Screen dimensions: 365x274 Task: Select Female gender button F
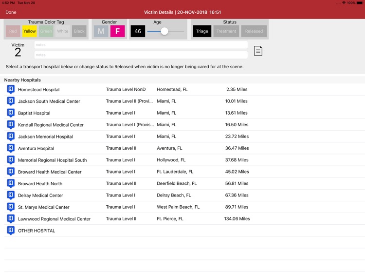pos(118,31)
